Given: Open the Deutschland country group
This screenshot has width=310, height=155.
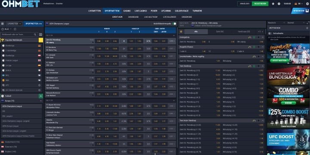Looking at the screenshot, I should (x=22, y=142).
